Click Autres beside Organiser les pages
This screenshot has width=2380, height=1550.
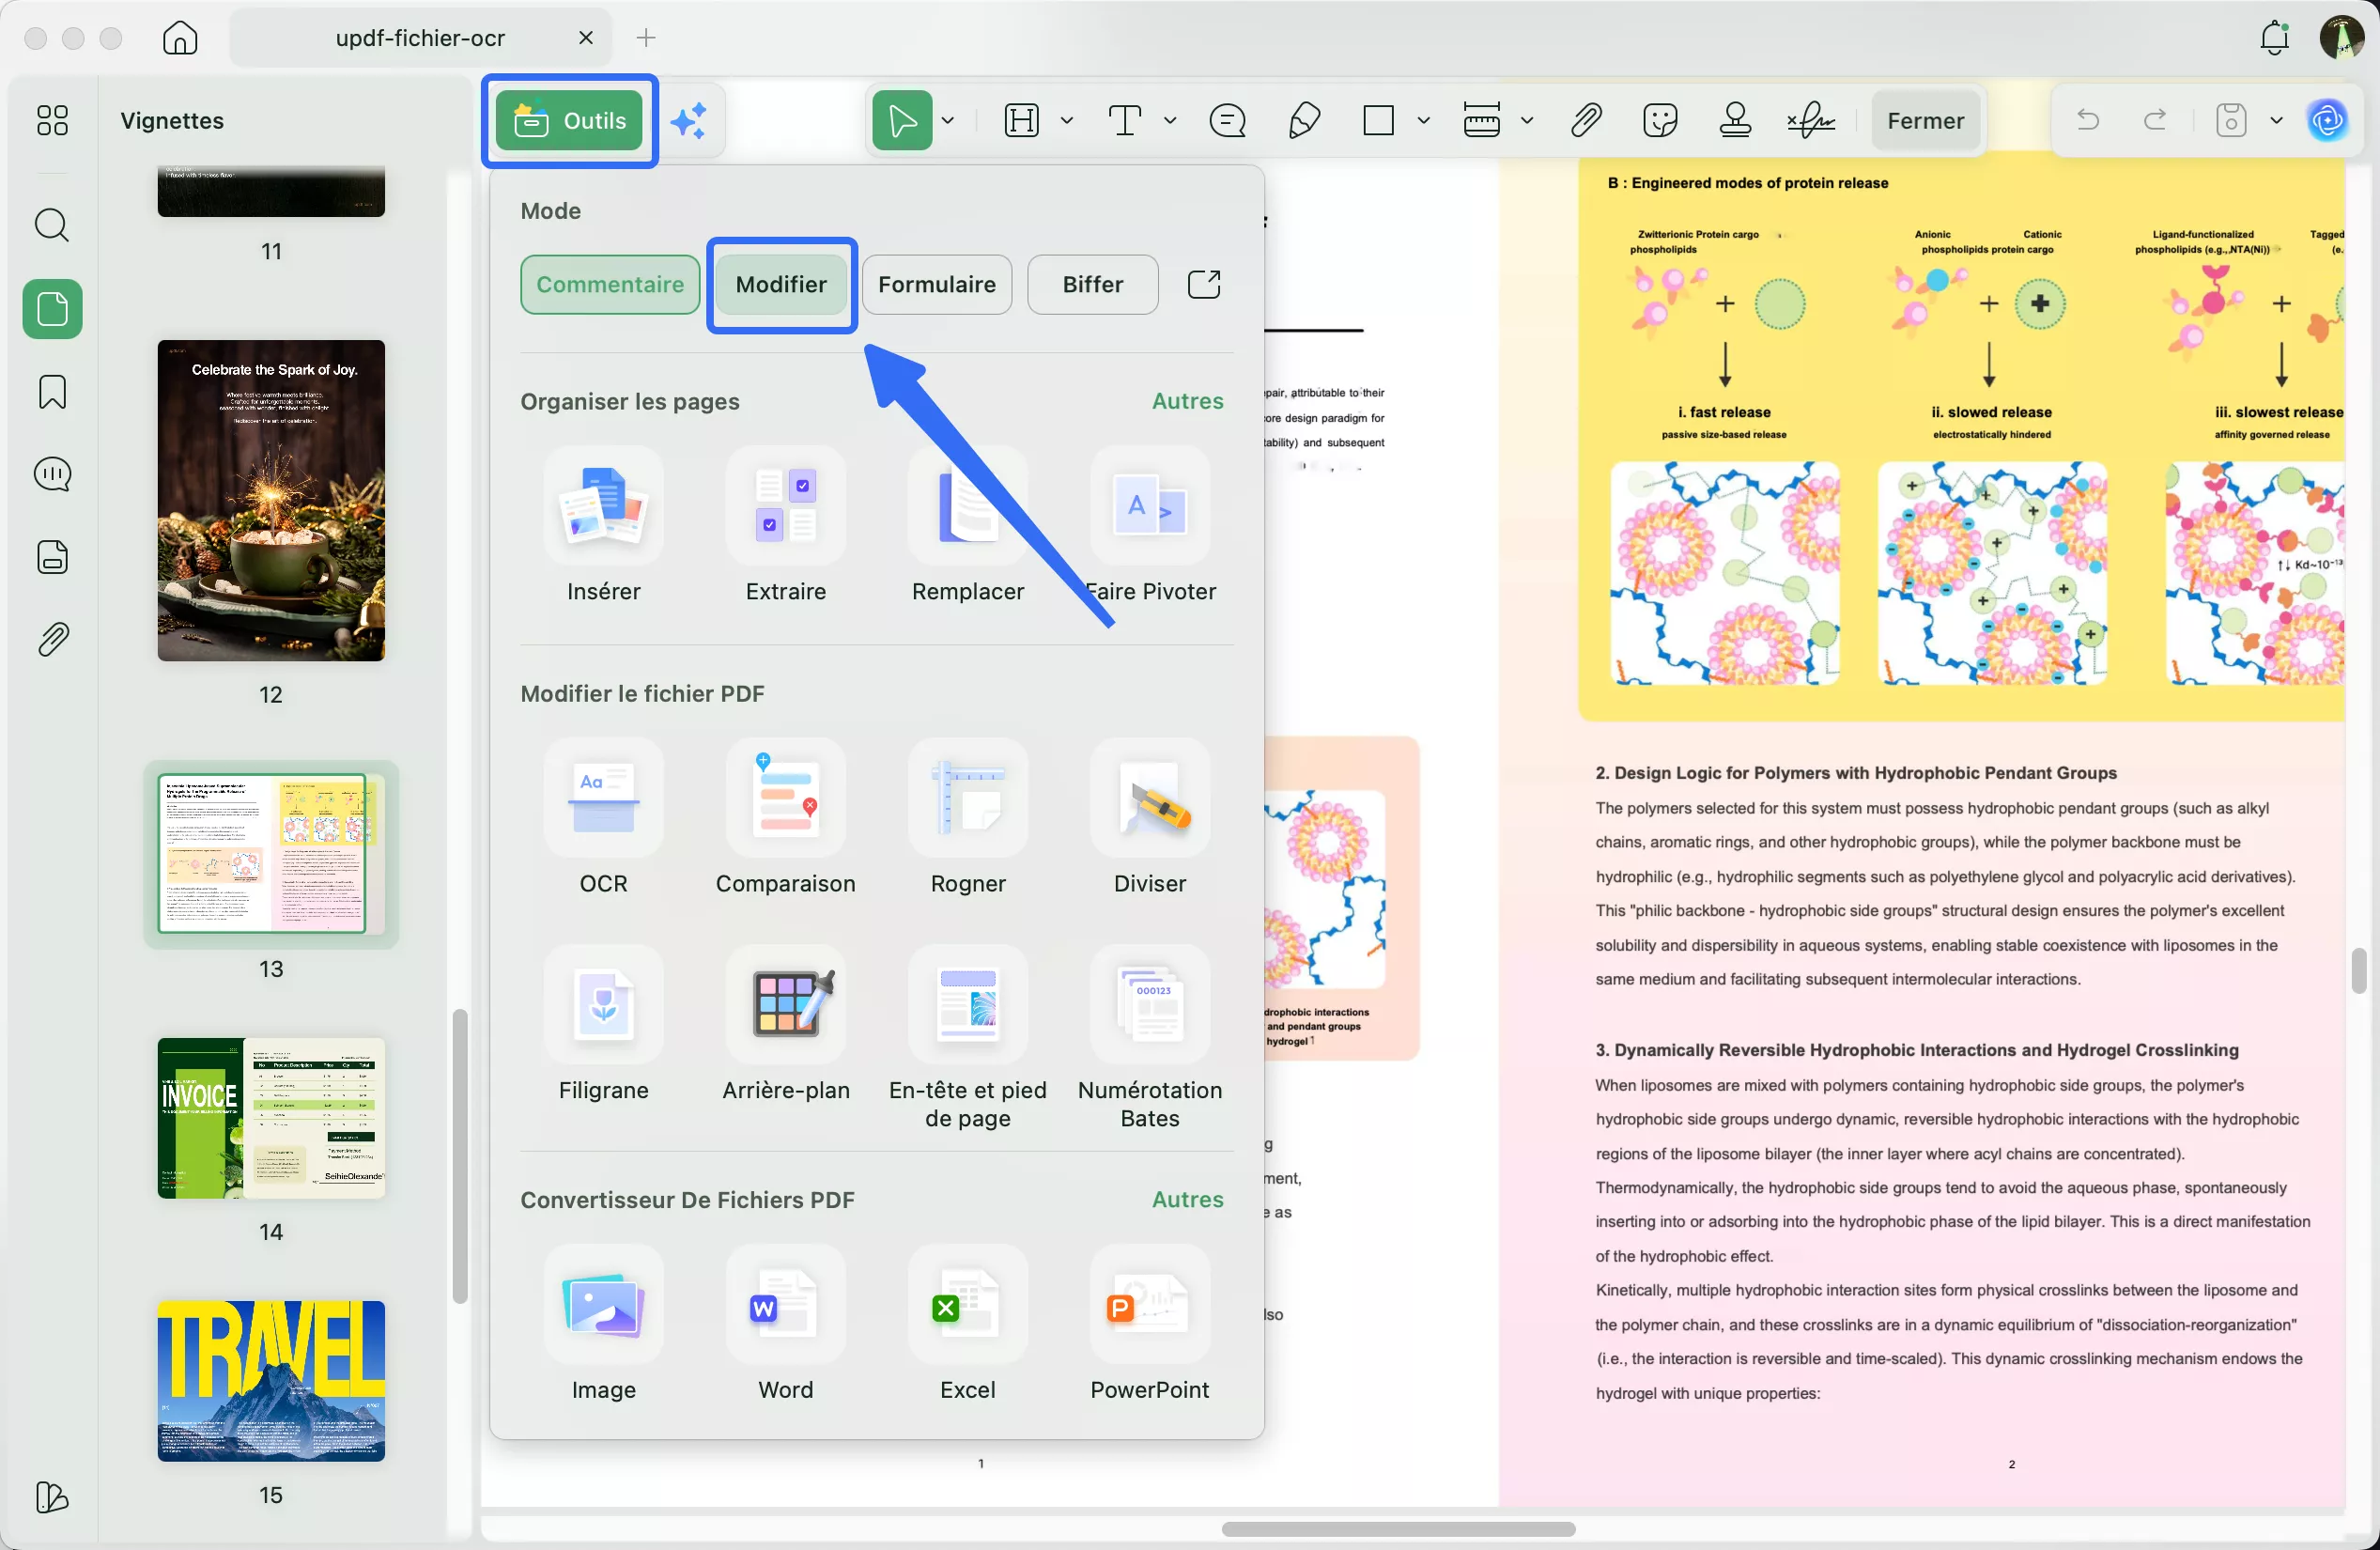(1187, 401)
